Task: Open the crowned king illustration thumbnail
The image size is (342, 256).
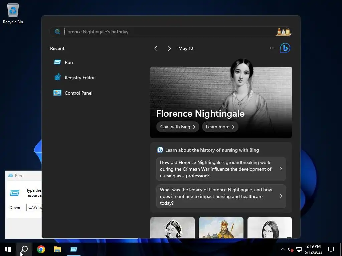Action: (221, 227)
